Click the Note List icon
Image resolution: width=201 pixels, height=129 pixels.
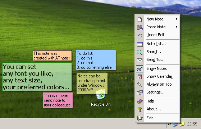click(x=140, y=44)
